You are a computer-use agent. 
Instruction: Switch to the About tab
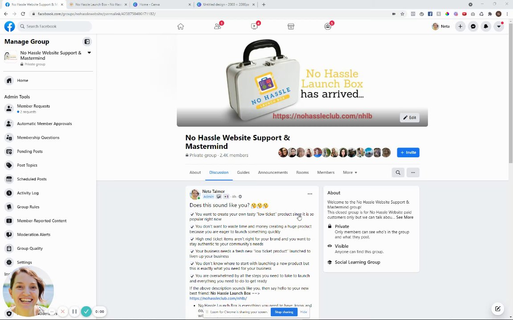click(195, 172)
